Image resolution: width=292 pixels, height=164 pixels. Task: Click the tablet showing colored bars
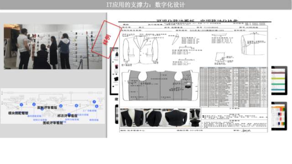click(x=279, y=80)
